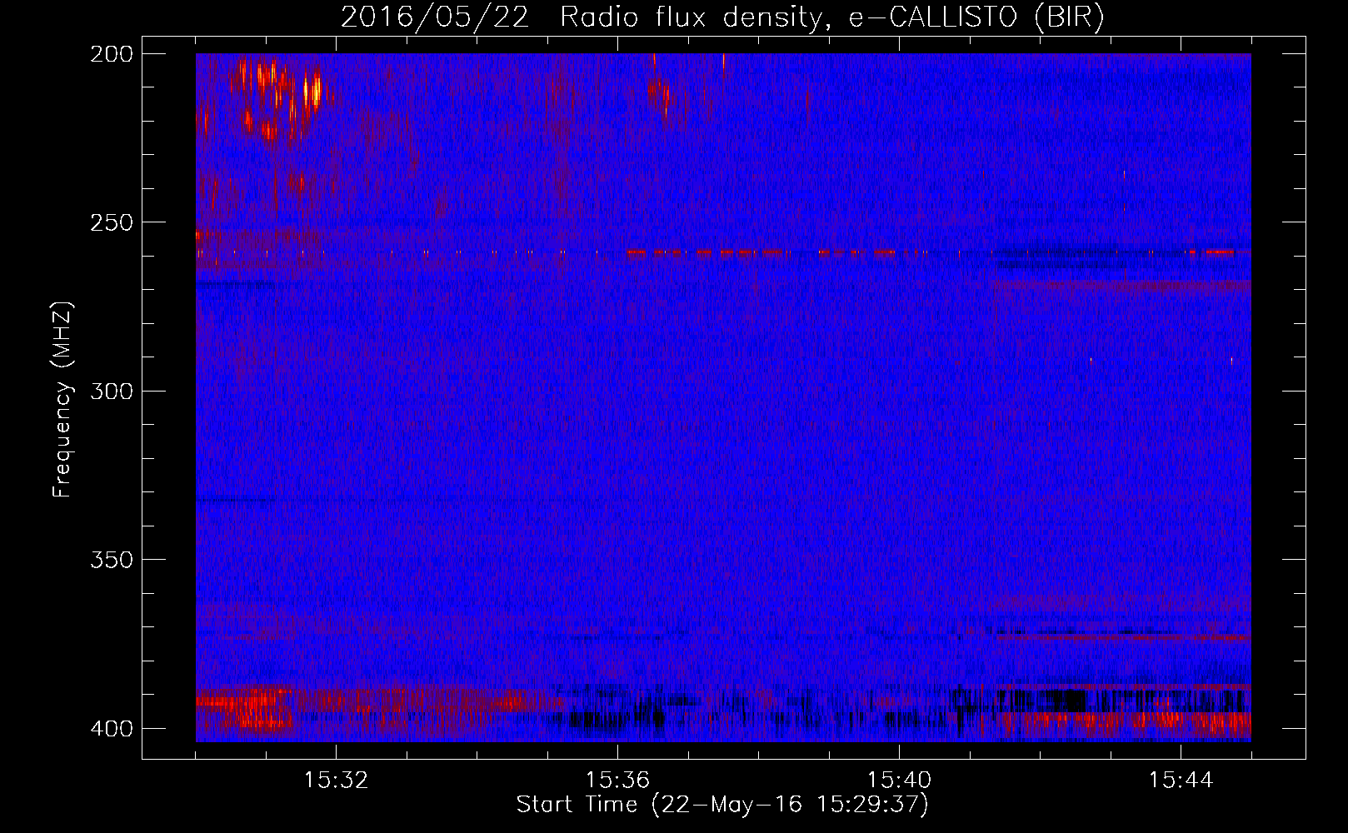The height and width of the screenshot is (833, 1348).
Task: Click the 250 frequency tick label
Action: 111,222
